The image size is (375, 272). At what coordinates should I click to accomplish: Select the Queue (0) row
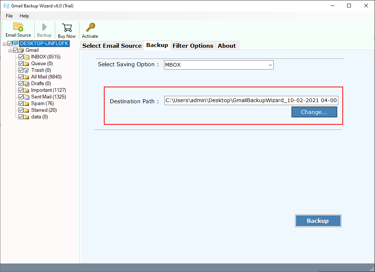(42, 64)
